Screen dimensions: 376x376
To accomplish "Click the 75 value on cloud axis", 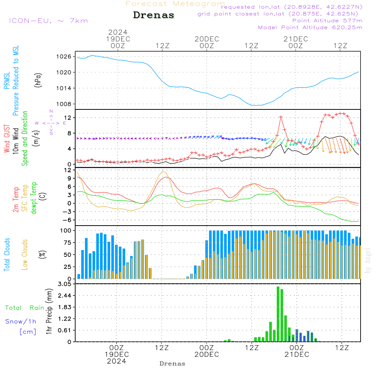I will point(67,243).
